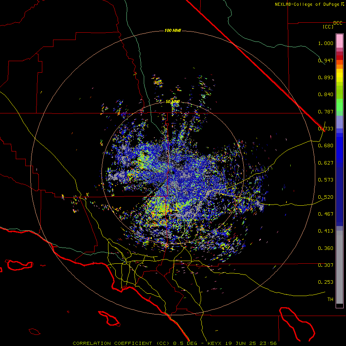Image resolution: width=346 pixels, height=346 pixels.
Task: Click the 1.000 scale value
Action: coord(326,43)
